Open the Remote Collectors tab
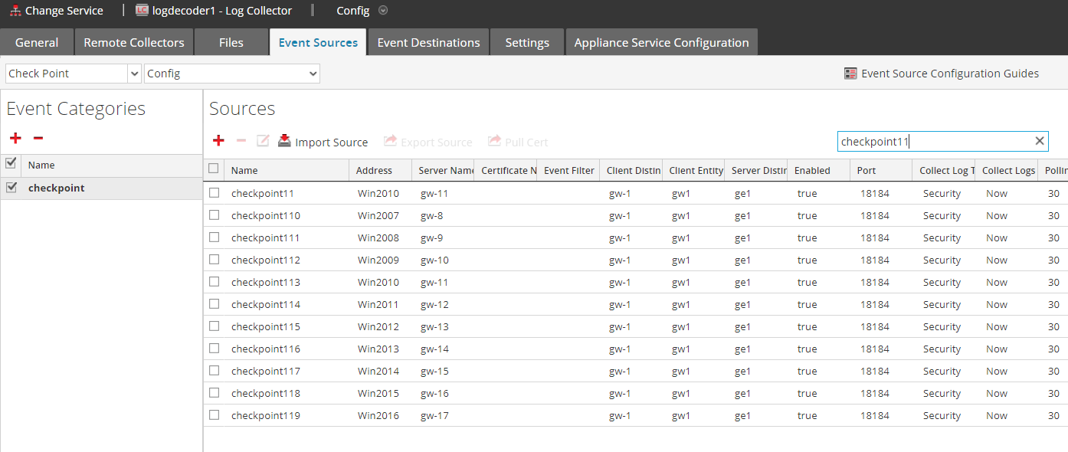1068x452 pixels. (134, 43)
